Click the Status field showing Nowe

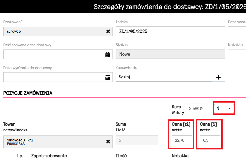[x=170, y=54]
